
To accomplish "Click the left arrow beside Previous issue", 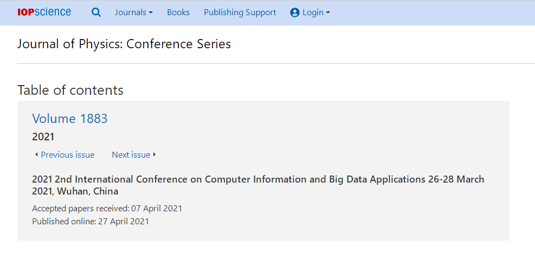I will tap(36, 155).
